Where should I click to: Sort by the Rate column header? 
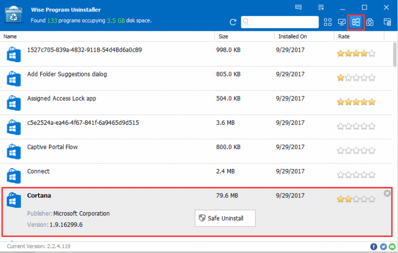[x=344, y=36]
